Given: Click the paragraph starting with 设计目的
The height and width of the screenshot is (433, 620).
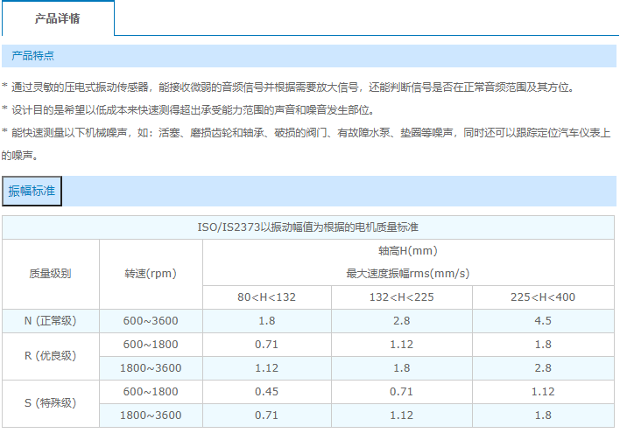Looking at the screenshot, I should (193, 110).
